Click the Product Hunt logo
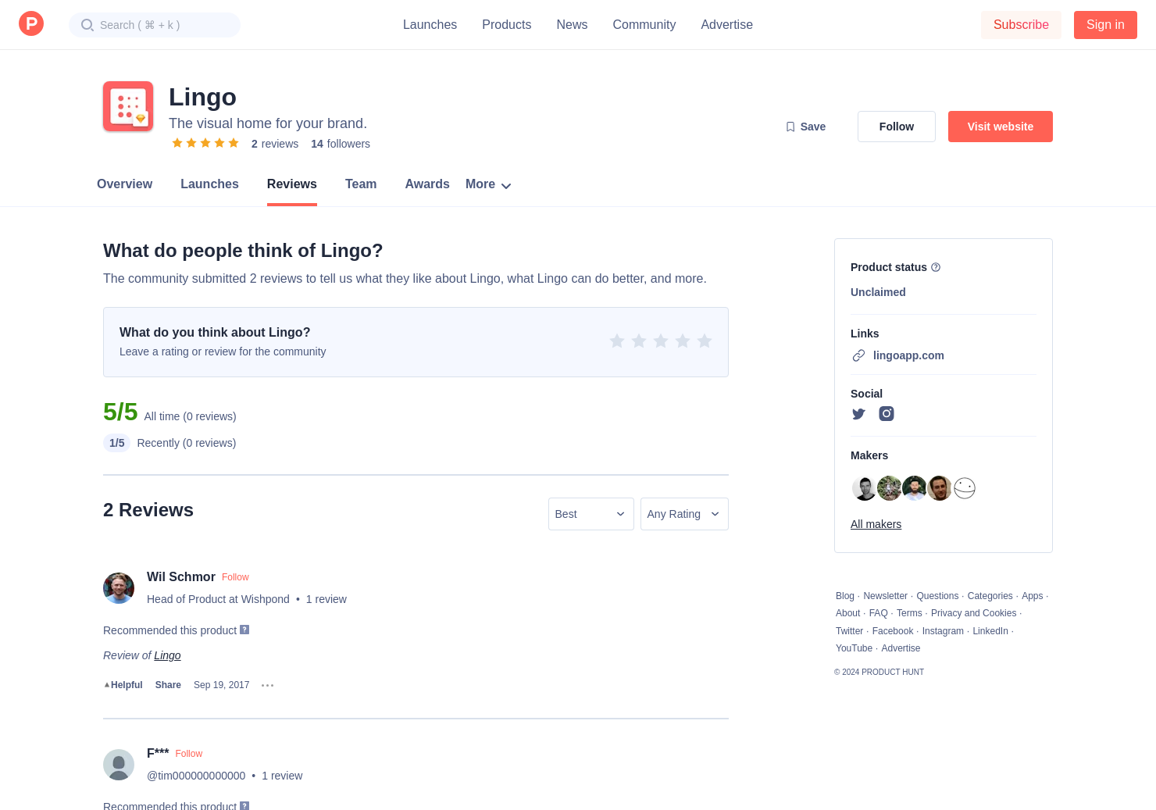1156x810 pixels. pyautogui.click(x=31, y=23)
